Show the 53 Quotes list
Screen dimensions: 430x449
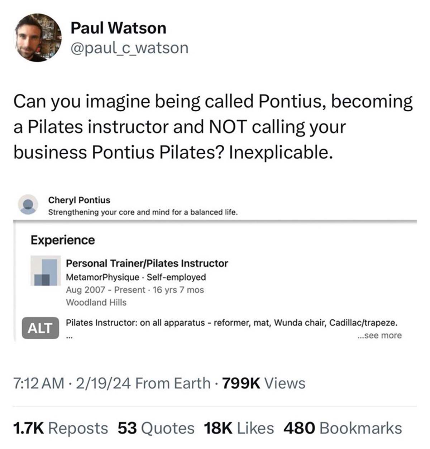point(156,428)
